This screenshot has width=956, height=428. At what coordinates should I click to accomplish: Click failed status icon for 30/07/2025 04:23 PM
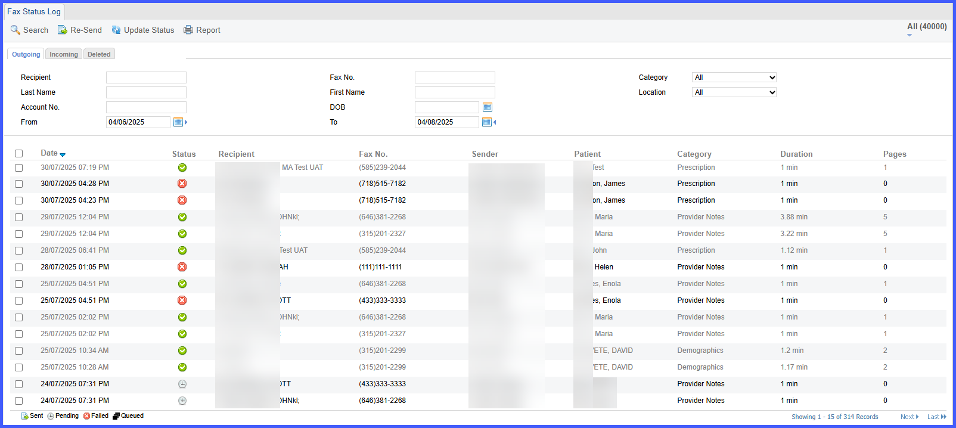[182, 200]
